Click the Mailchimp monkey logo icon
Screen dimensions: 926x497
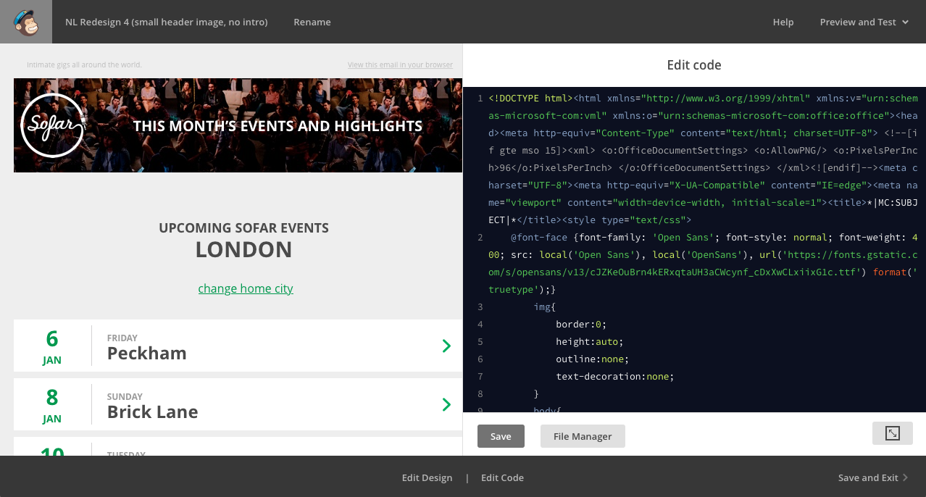click(x=26, y=22)
